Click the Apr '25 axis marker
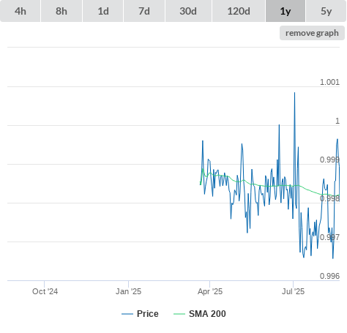The width and height of the screenshot is (347, 333). pos(210,291)
